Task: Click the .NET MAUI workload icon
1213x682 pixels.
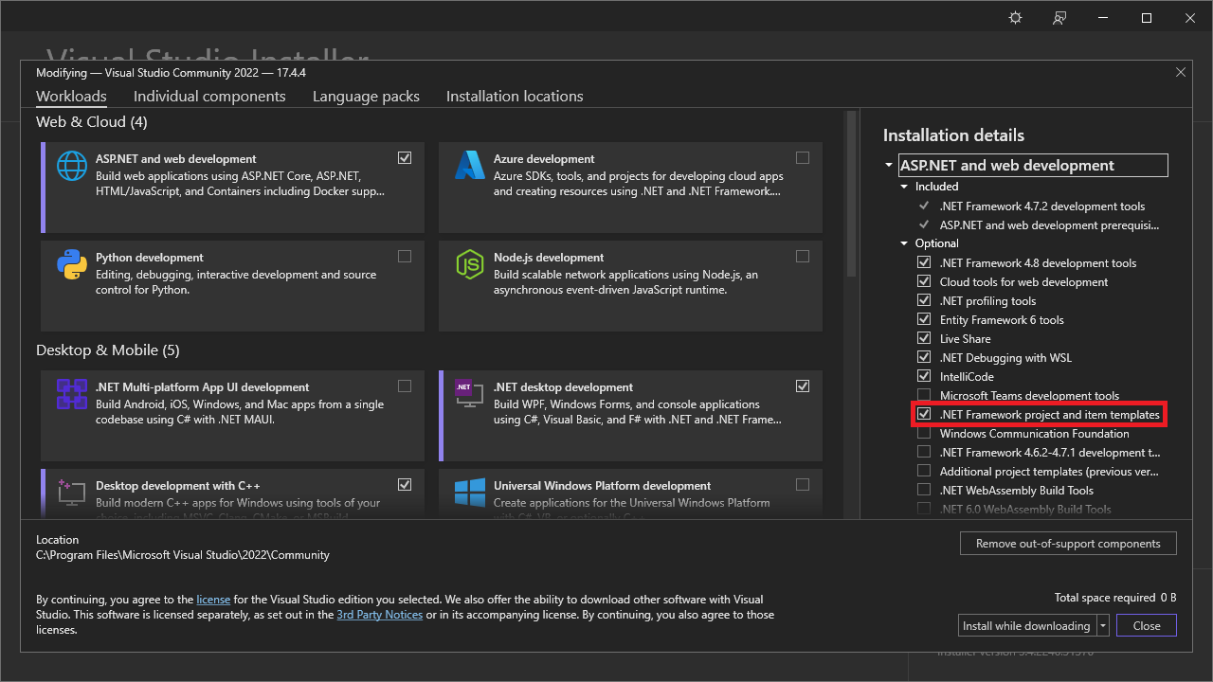Action: (x=72, y=394)
